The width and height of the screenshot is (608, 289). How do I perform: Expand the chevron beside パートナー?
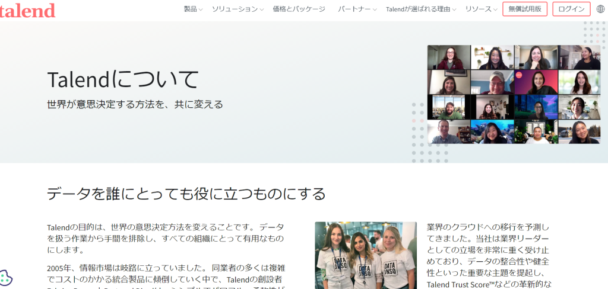(x=375, y=9)
